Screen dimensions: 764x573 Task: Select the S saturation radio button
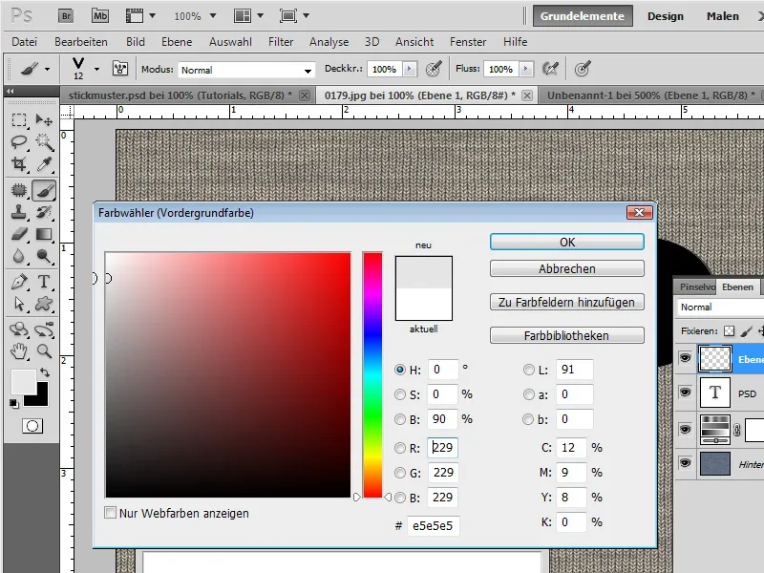tap(400, 394)
